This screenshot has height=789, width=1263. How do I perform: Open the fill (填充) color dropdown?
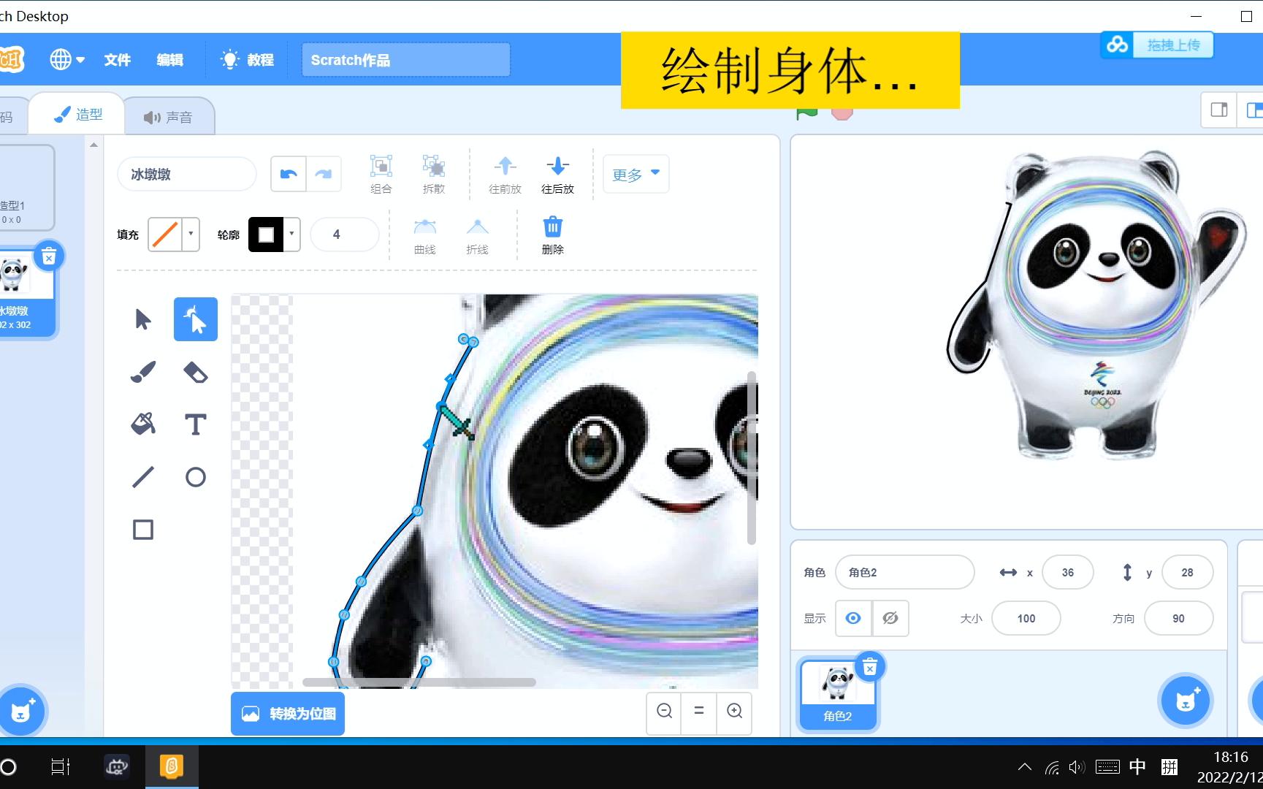tap(191, 235)
